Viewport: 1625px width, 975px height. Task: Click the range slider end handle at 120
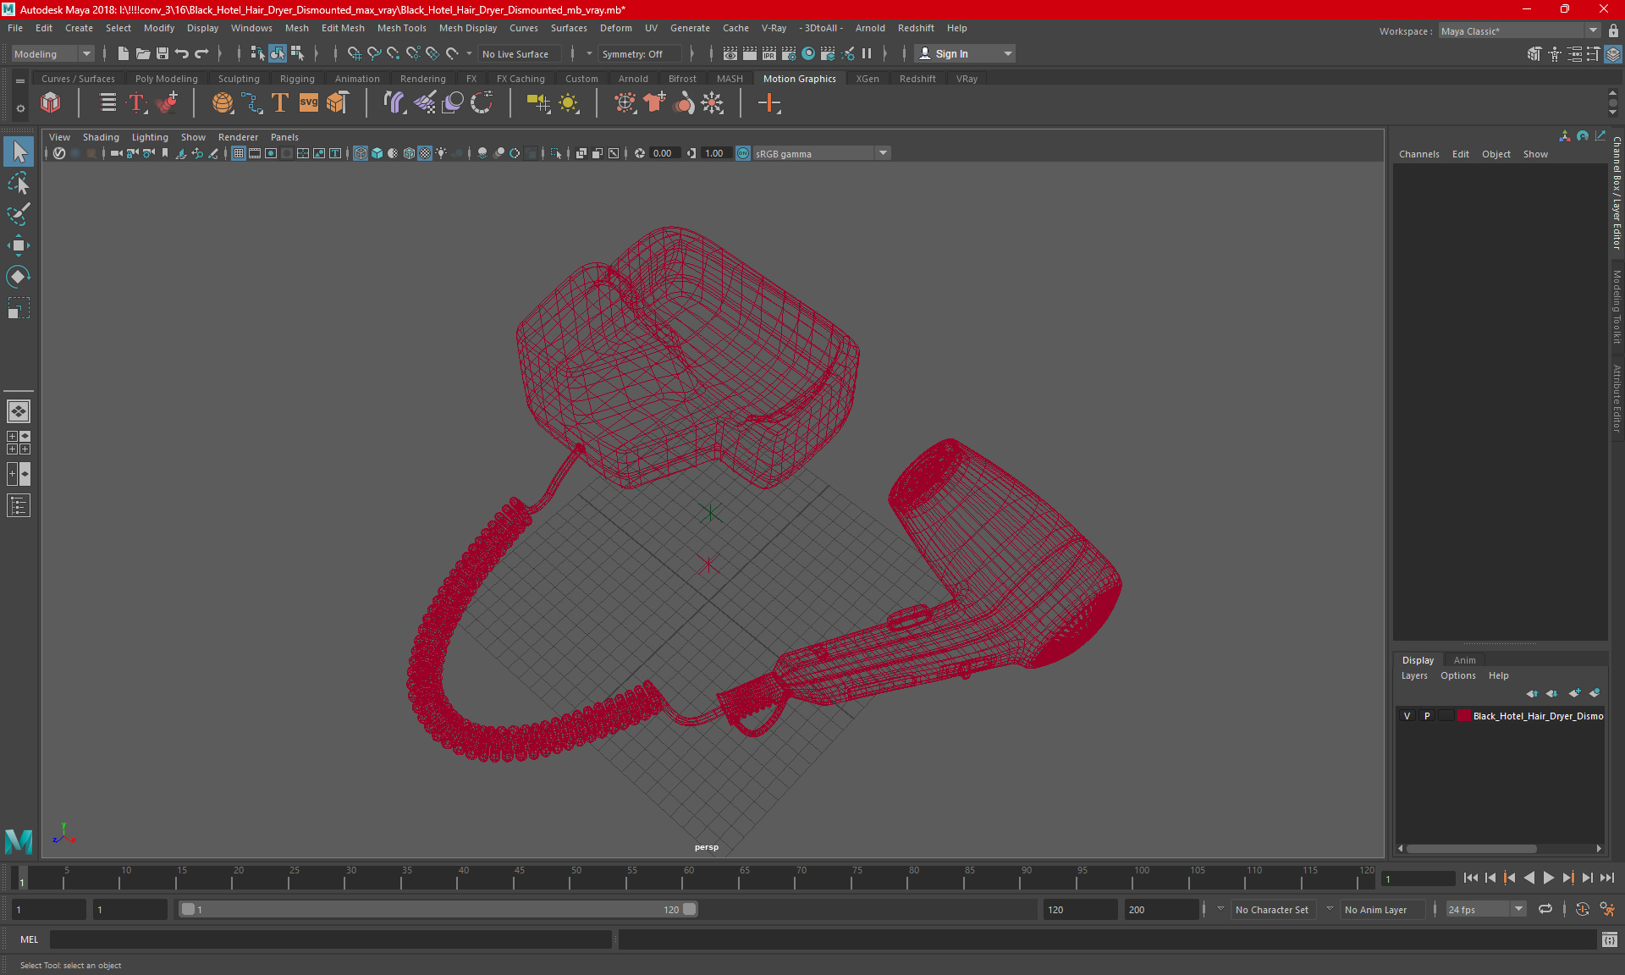[x=689, y=909]
